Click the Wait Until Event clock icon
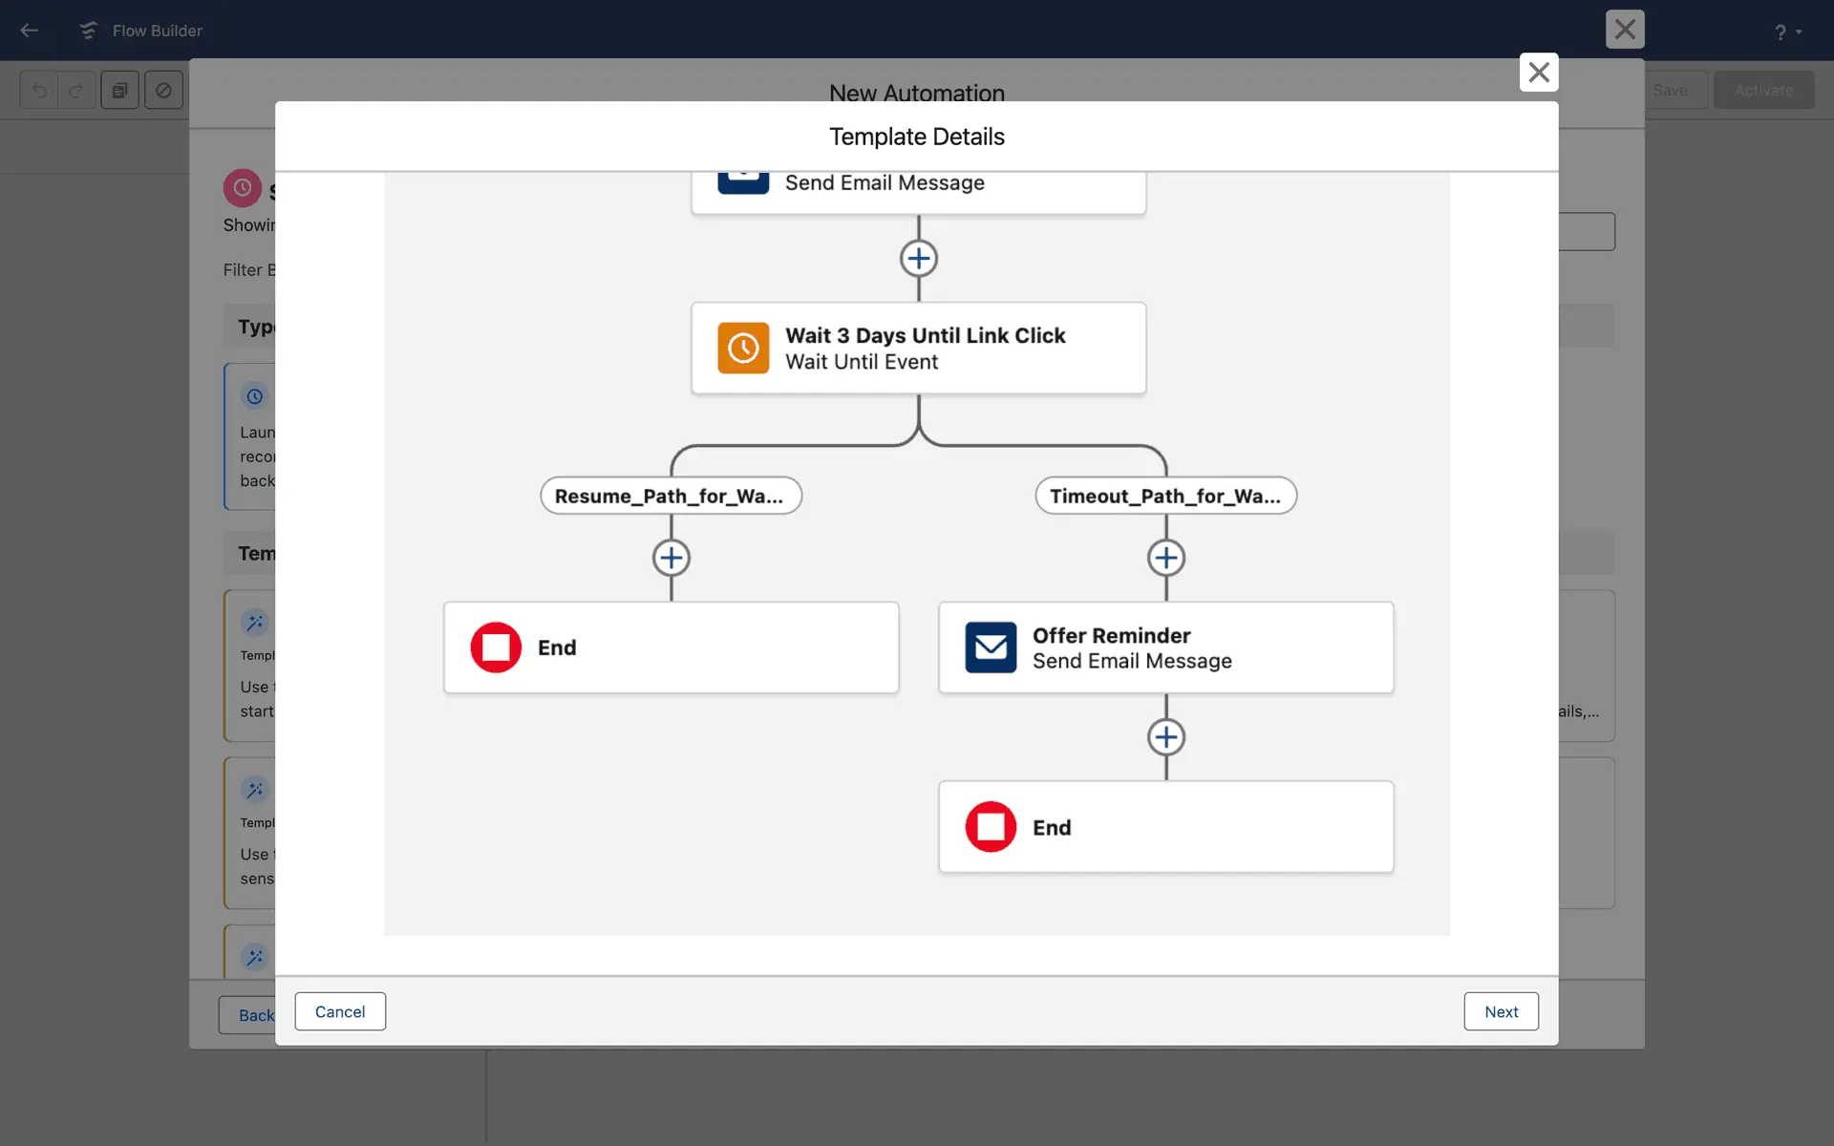Screen dimensions: 1834x1146 [x=743, y=349]
